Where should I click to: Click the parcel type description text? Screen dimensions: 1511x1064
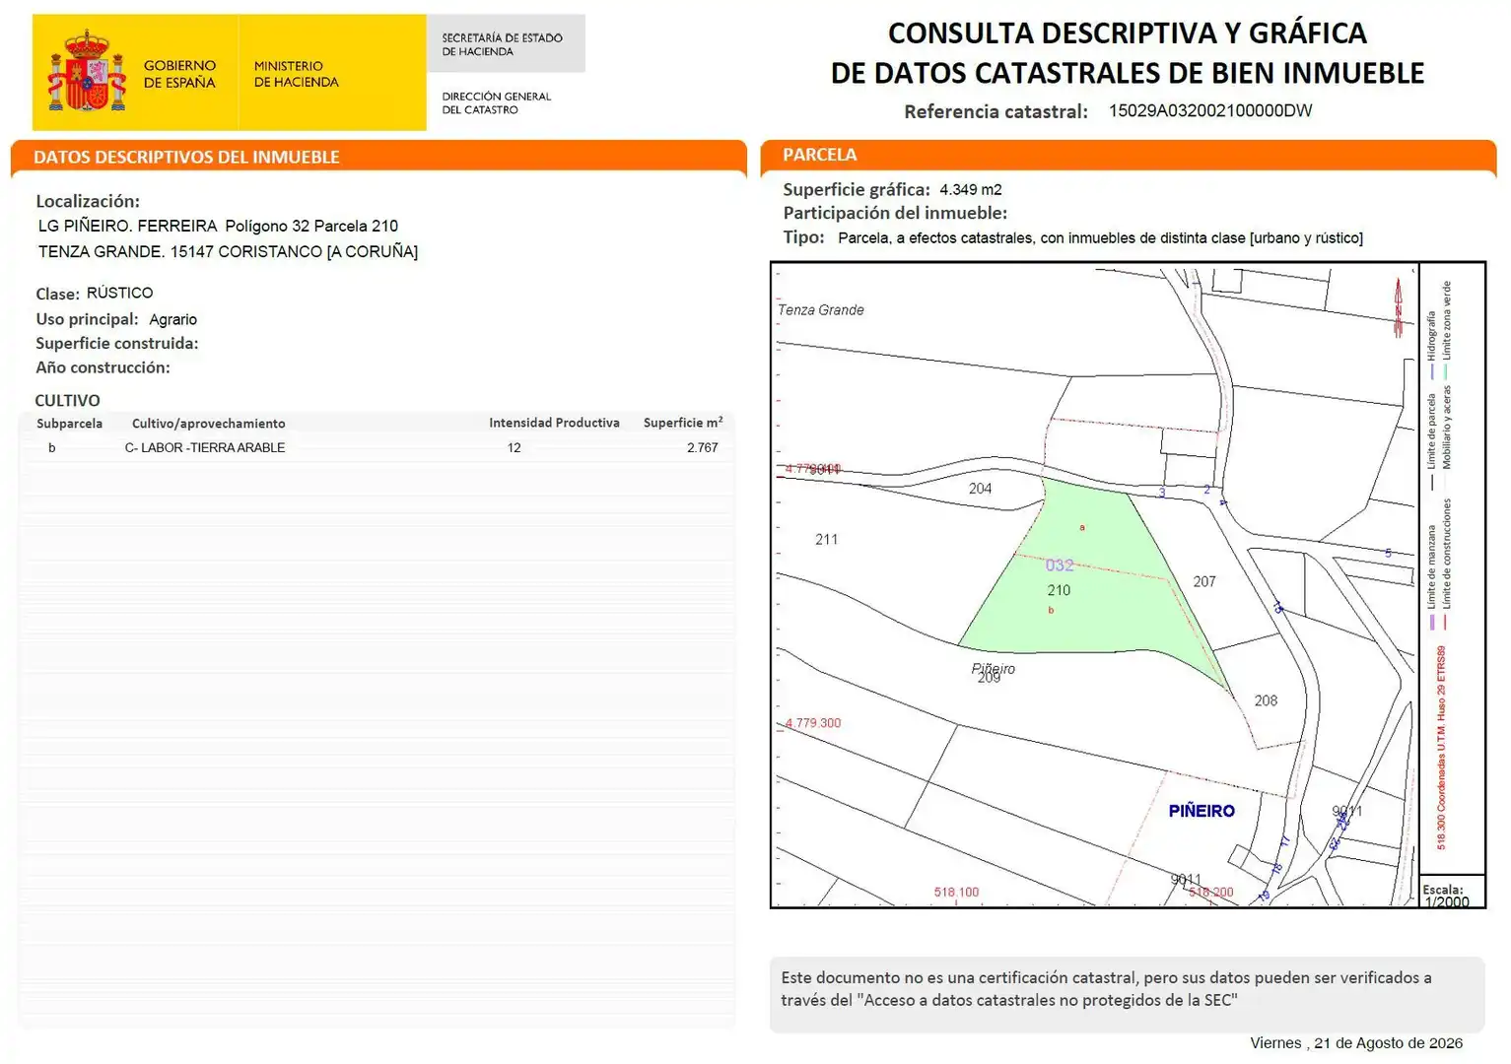[1100, 237]
